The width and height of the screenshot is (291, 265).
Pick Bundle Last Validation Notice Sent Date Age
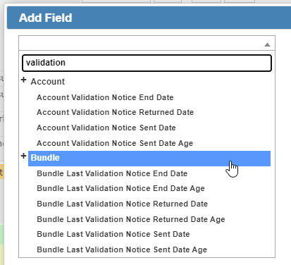[x=122, y=249]
